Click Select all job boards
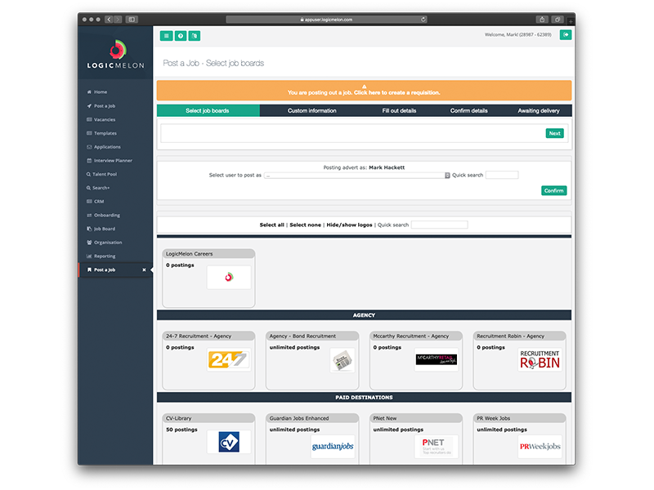654x490 pixels. 271,225
